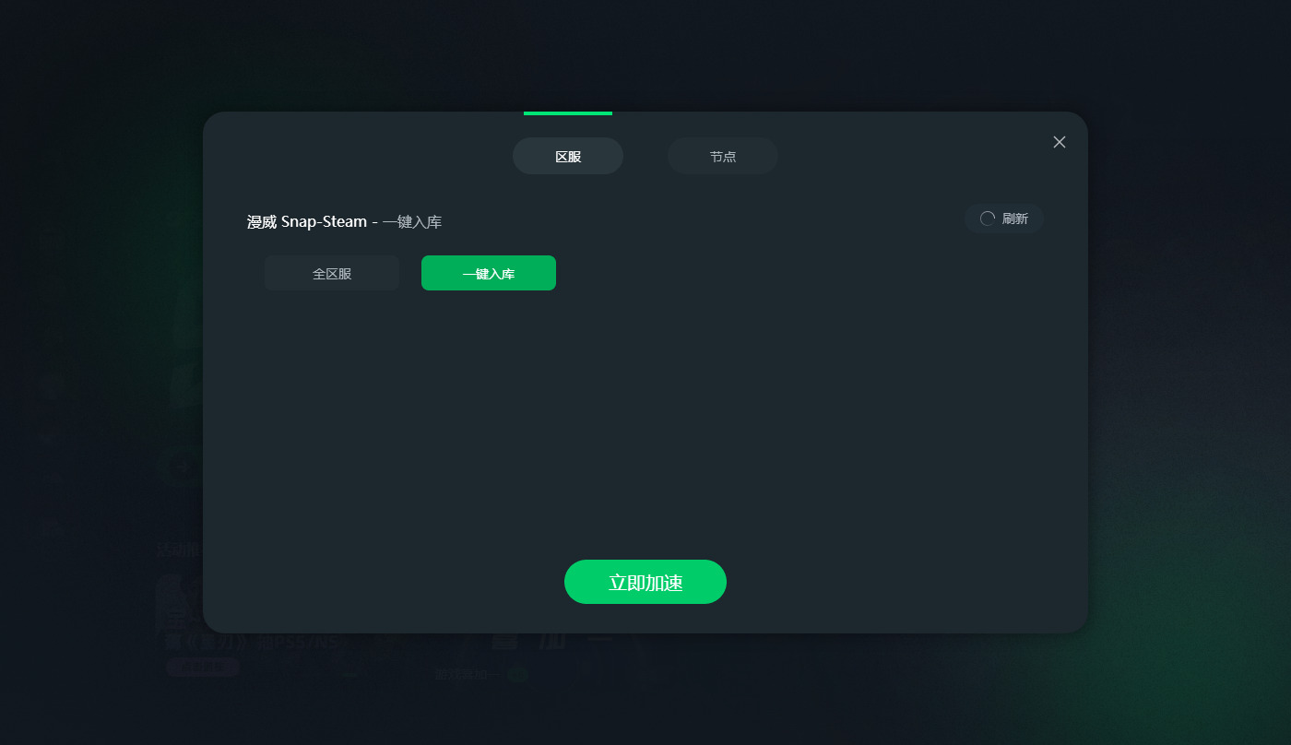Click the dimmed plus icon behind the dialog
1291x745 pixels.
click(x=182, y=467)
